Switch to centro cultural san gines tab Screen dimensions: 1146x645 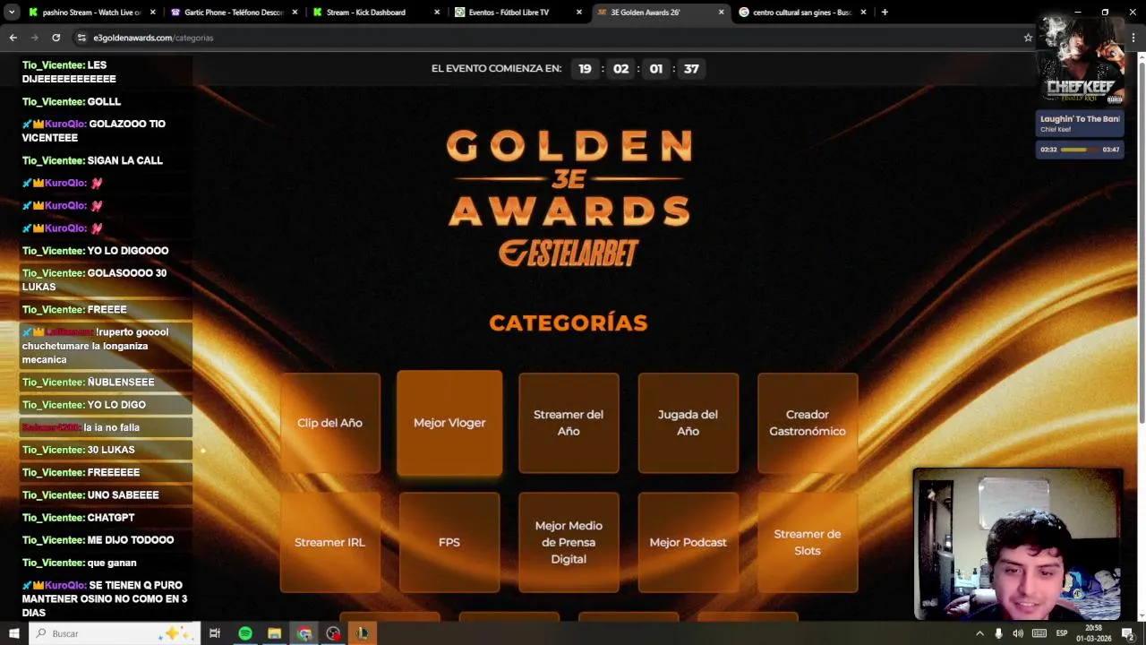pyautogui.click(x=802, y=13)
